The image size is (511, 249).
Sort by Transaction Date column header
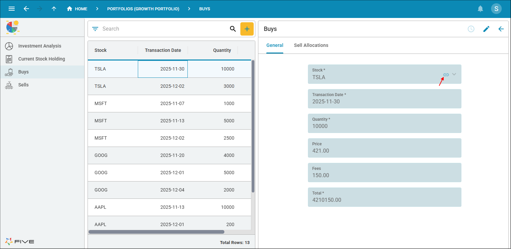tap(163, 50)
